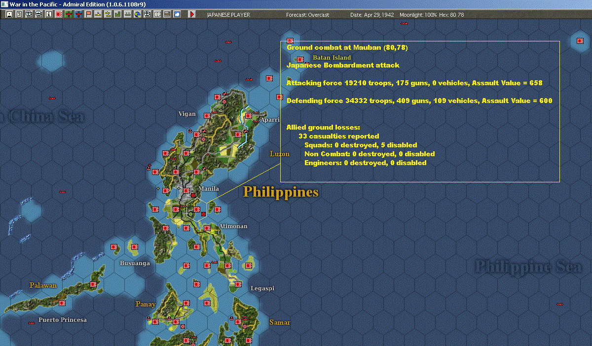Click 'Moonlight: 100%' status entry

tap(418, 15)
